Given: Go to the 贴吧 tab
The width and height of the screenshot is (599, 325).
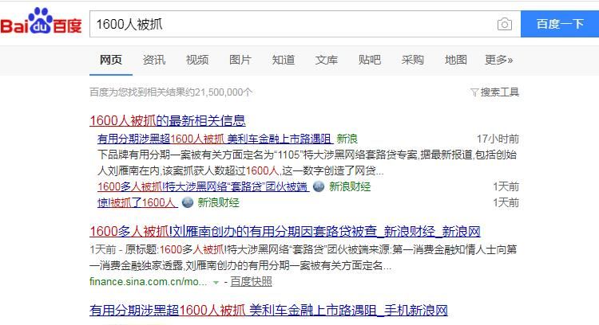Looking at the screenshot, I should pyautogui.click(x=370, y=60).
